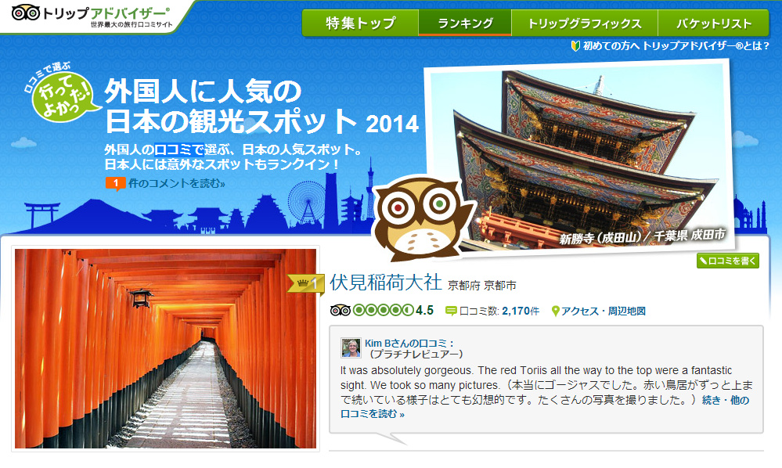
Task: Switch to the ランキング tab
Action: (x=465, y=23)
